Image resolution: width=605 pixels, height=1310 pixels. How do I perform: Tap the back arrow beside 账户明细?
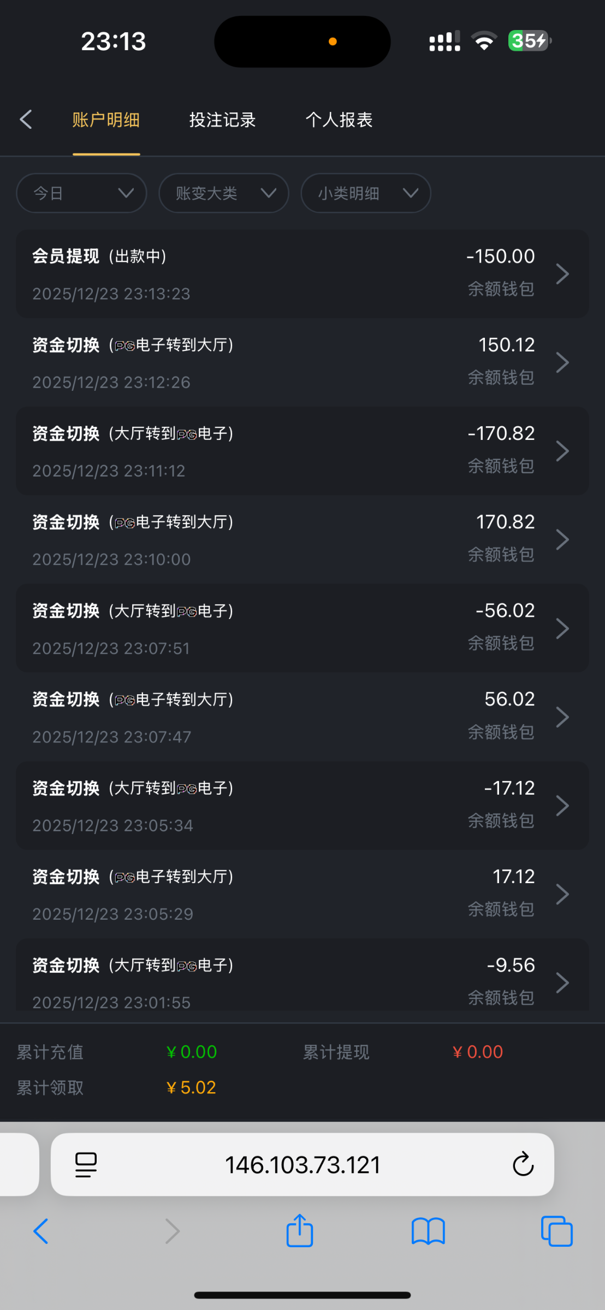(x=26, y=120)
